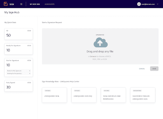Viewport: 163px width, 119px height.
Task: Switch to the Agreements tab
Action: click(x=50, y=4)
